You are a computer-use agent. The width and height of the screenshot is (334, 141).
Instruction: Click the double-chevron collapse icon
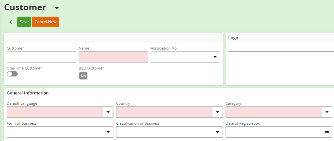pyautogui.click(x=10, y=22)
